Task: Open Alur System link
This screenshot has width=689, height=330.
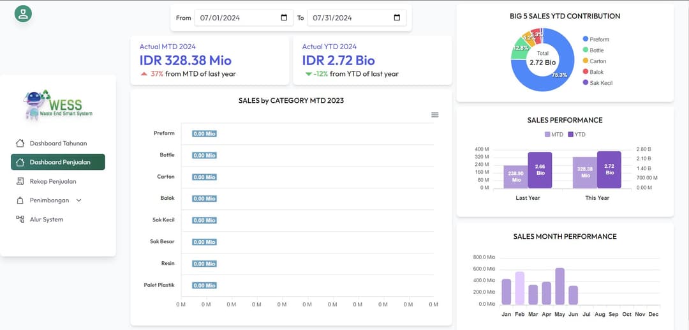Action: (x=47, y=220)
